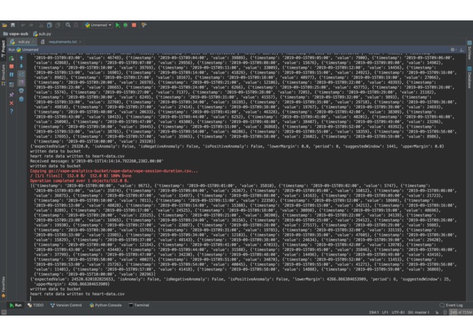This screenshot has width=473, height=336.
Task: Click the red Stop icon in Run panel
Action: tap(12, 66)
